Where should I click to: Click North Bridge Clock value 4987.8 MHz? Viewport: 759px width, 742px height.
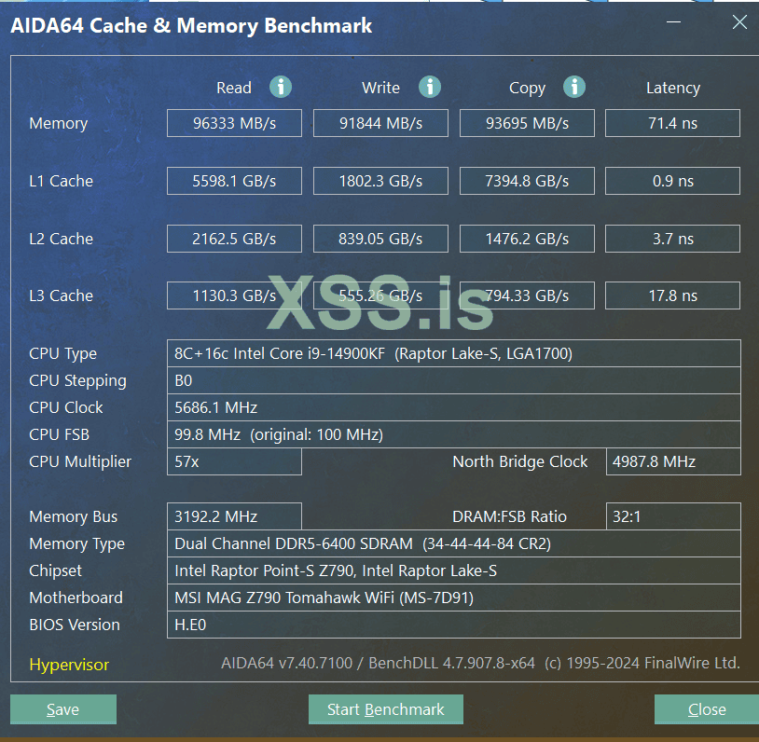pos(673,461)
